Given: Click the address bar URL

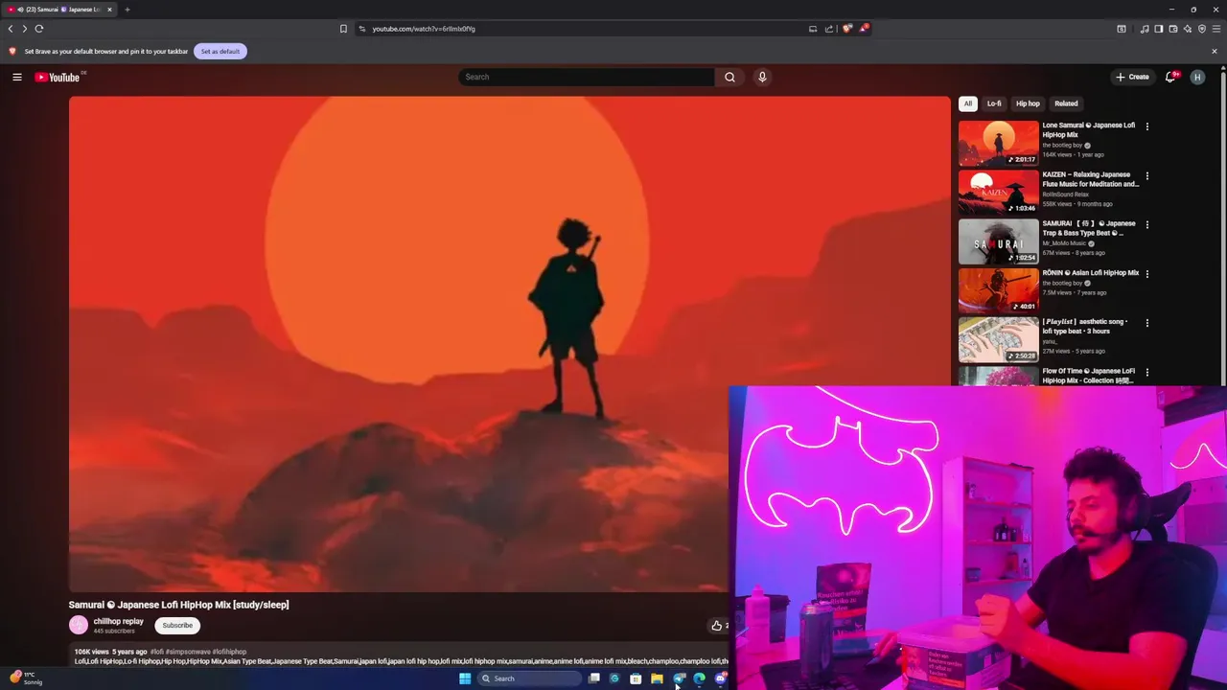Looking at the screenshot, I should tap(424, 29).
